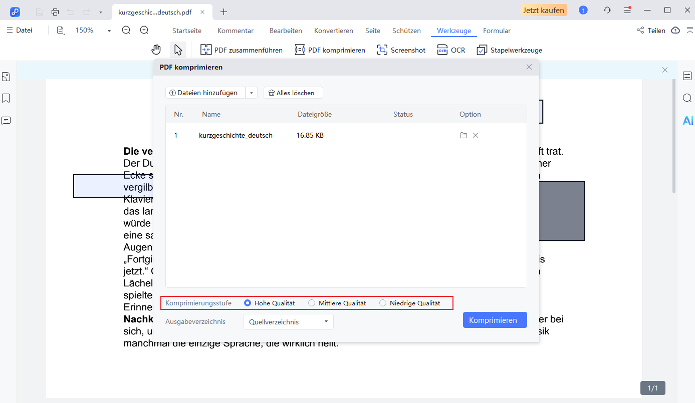Open the AI assistant sidebar
Screen dimensions: 695x403
tap(687, 120)
